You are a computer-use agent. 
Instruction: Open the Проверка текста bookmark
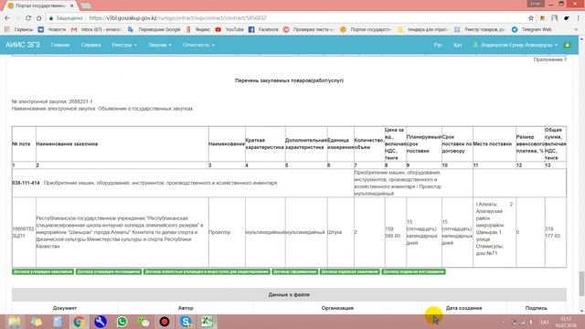pyautogui.click(x=309, y=29)
